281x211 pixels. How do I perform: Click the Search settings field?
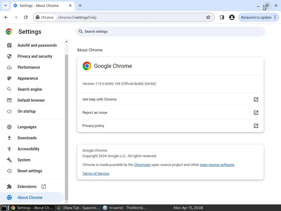[x=170, y=32]
